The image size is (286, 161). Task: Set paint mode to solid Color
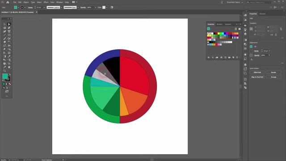coord(4,84)
